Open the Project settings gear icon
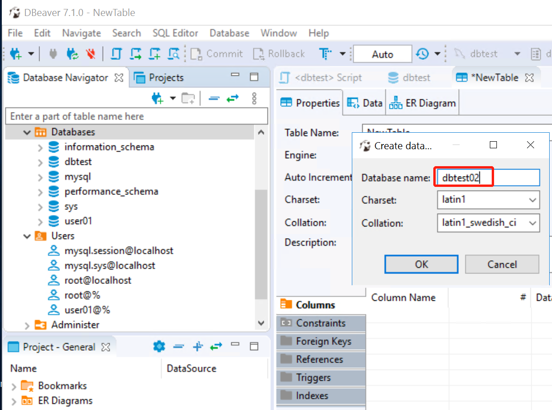Image resolution: width=552 pixels, height=410 pixels. click(x=159, y=346)
